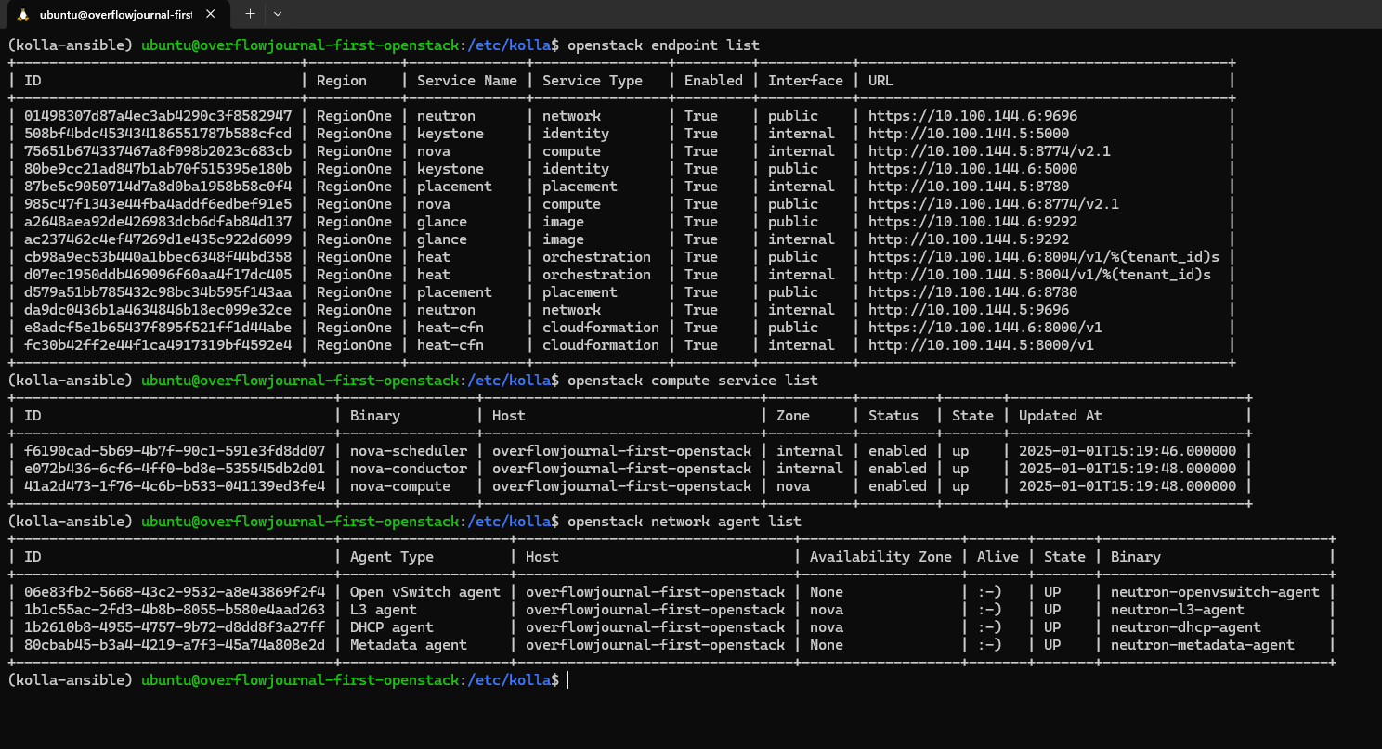1382x749 pixels.
Task: Click URL https://10.100.144.6:8780
Action: (972, 292)
